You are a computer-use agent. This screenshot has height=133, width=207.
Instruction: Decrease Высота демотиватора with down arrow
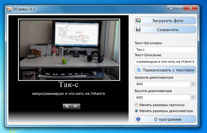(193, 99)
